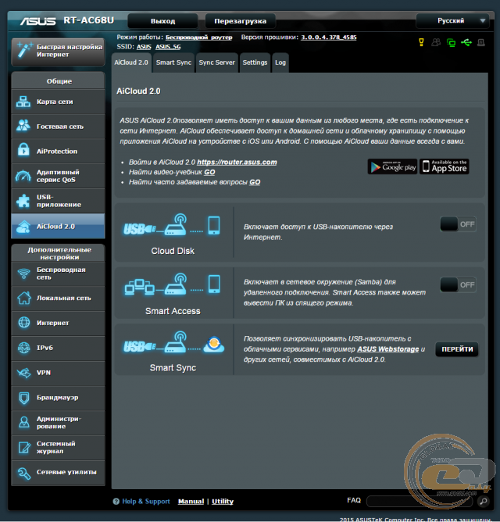Click the Беспроводной роутер mode link

[198, 38]
